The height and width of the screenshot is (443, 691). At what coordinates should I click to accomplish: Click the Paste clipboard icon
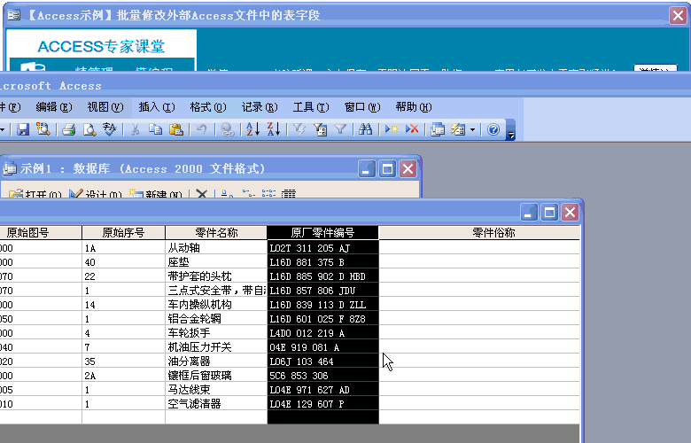click(175, 129)
